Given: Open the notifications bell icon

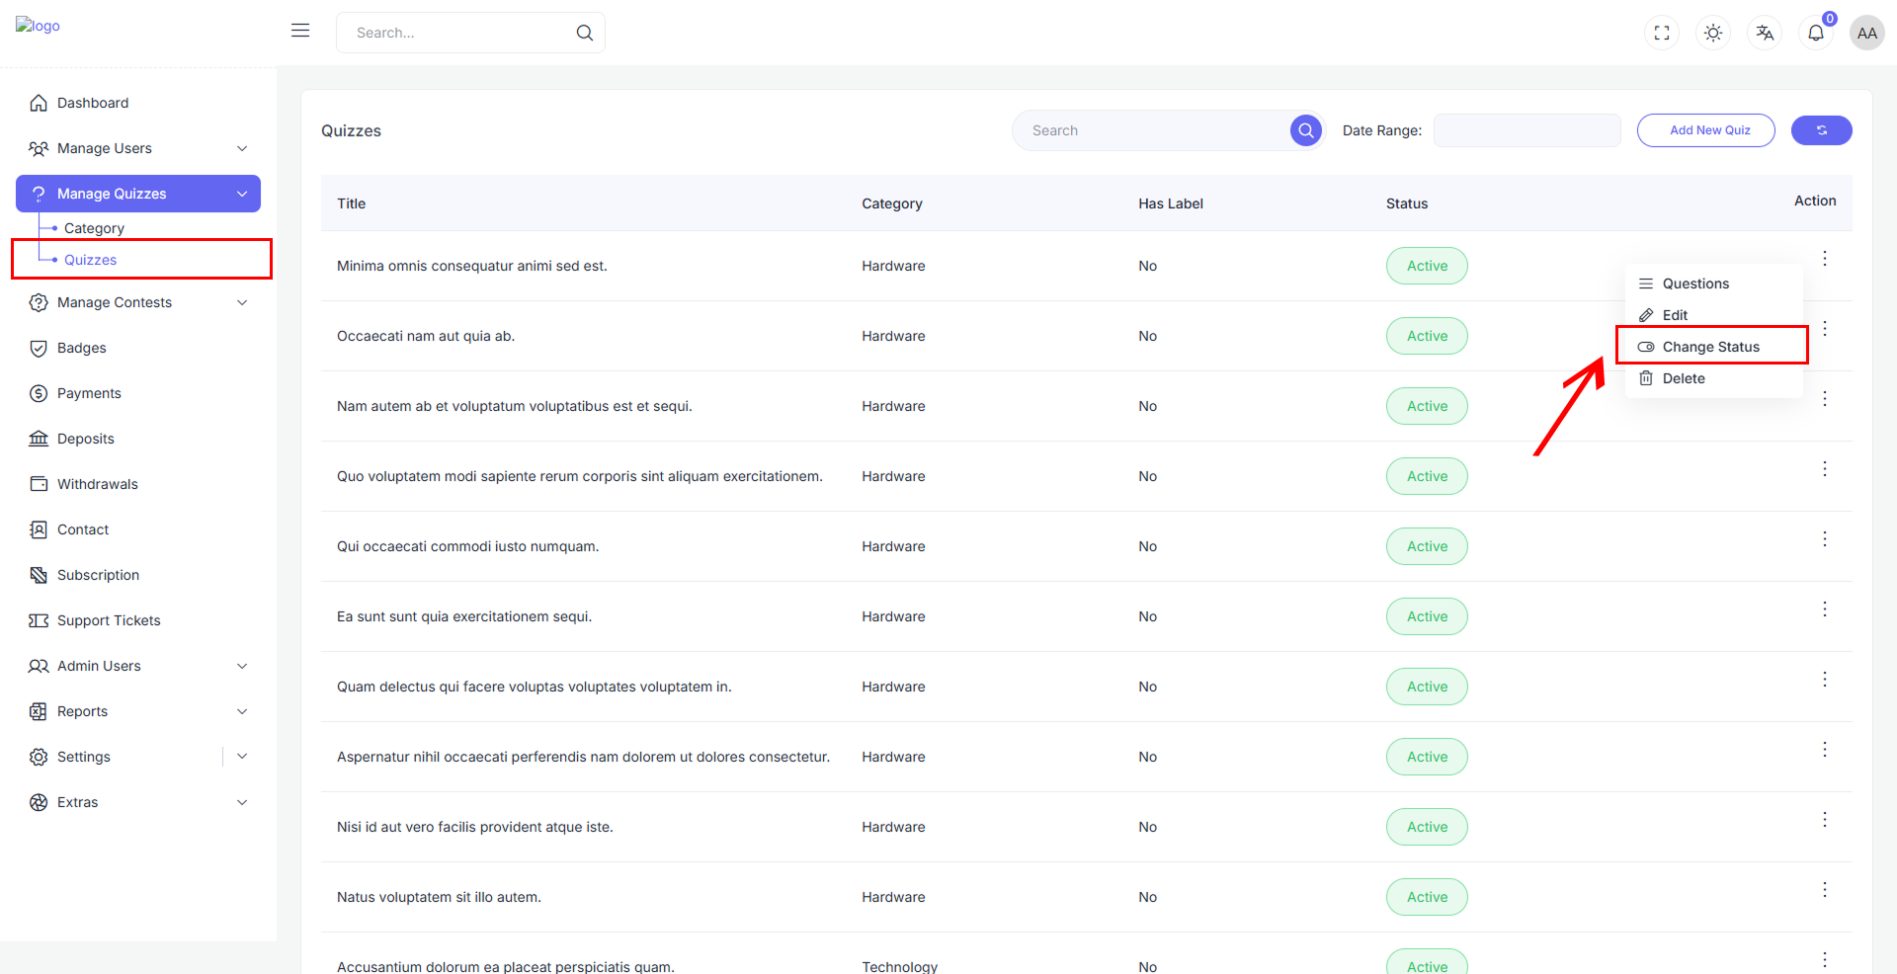Looking at the screenshot, I should click(x=1816, y=33).
